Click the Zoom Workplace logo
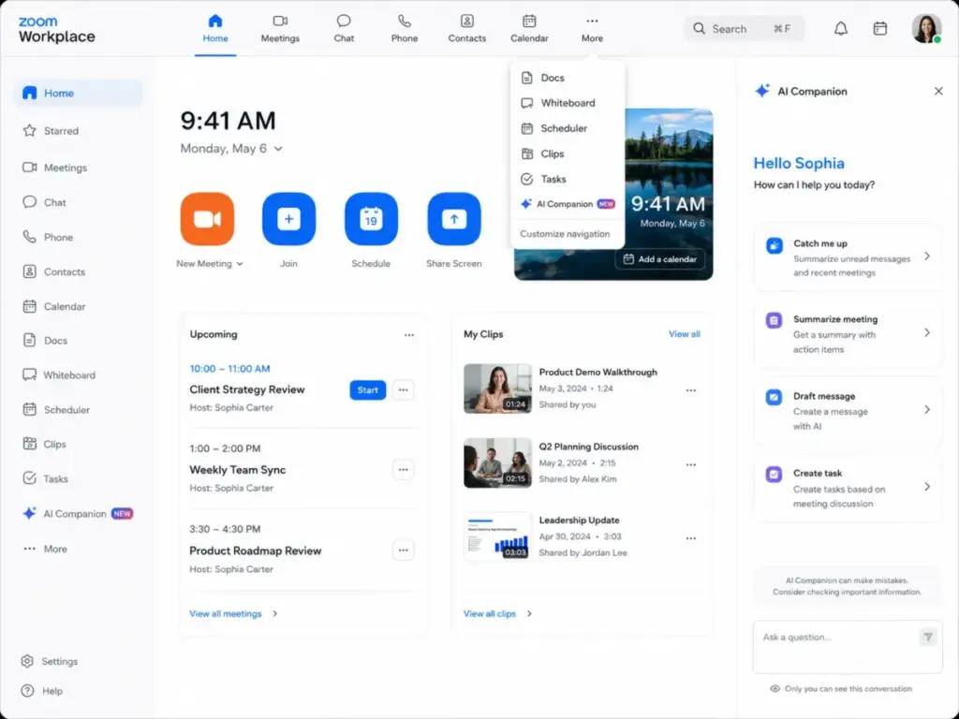 click(x=56, y=30)
